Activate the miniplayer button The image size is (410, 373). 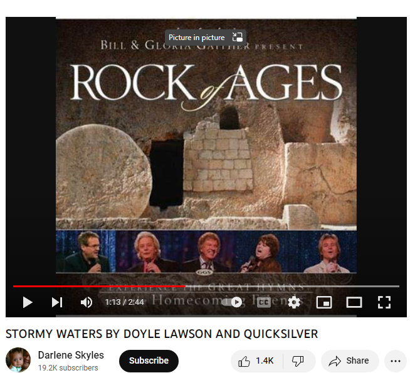324,302
